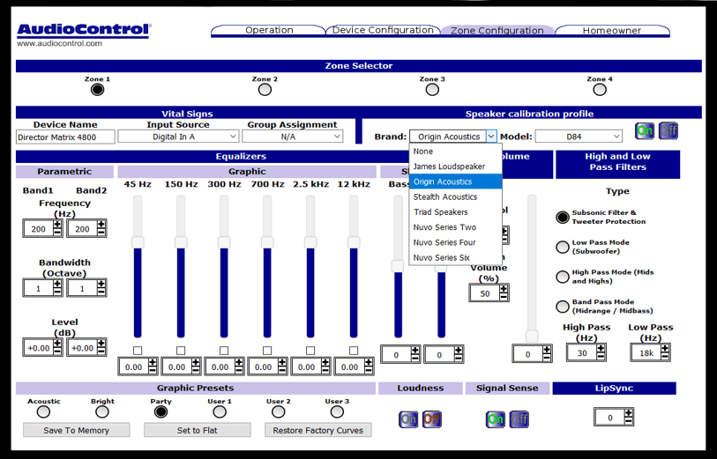Screen dimensions: 717x459
Task: Increase 300 Hz gain value with plus
Action: click(239, 363)
